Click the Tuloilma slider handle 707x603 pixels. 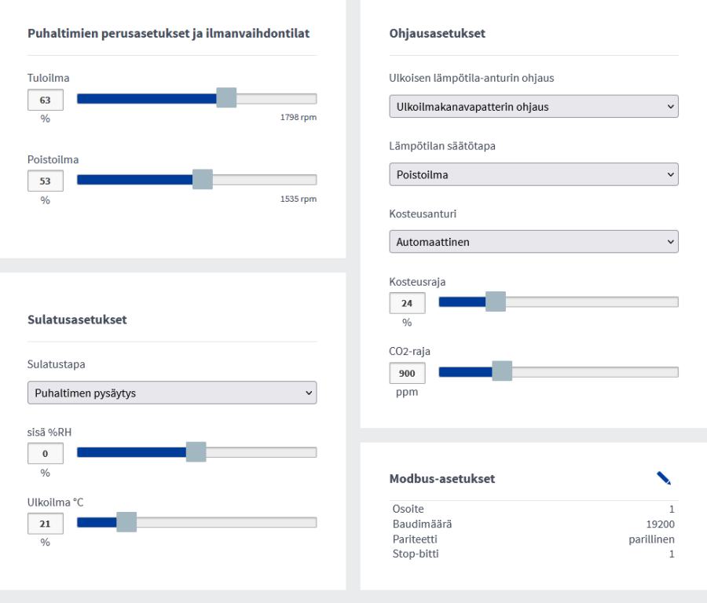point(226,98)
